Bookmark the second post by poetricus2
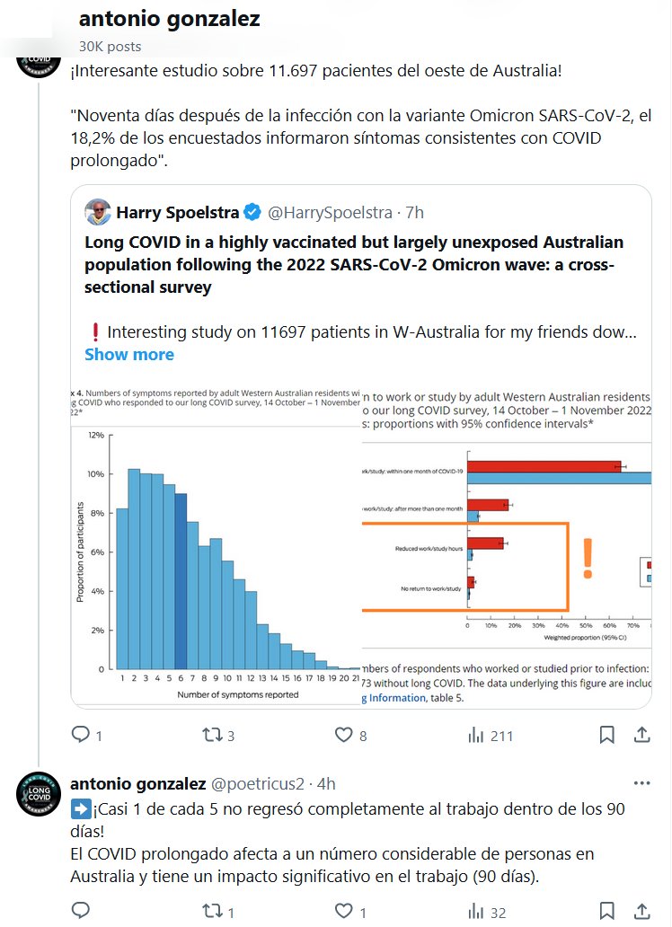 (607, 912)
